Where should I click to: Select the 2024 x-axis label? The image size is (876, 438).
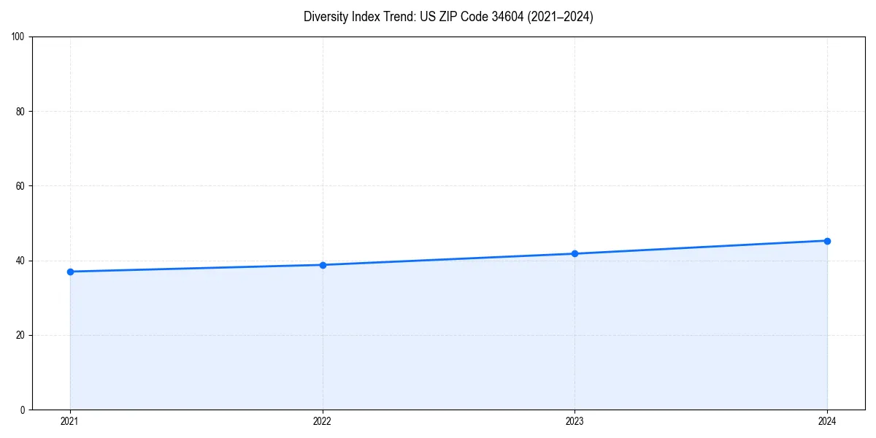(x=827, y=420)
